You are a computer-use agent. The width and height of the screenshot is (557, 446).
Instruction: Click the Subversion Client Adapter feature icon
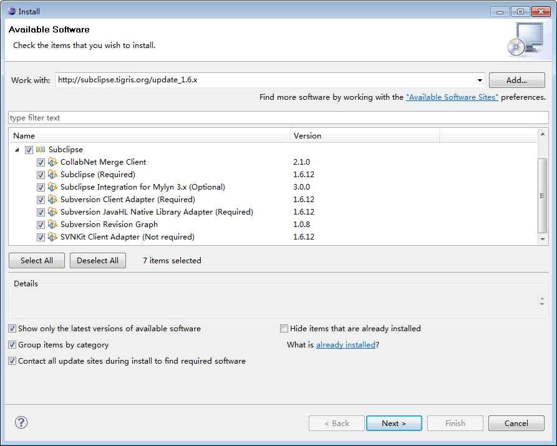(52, 200)
